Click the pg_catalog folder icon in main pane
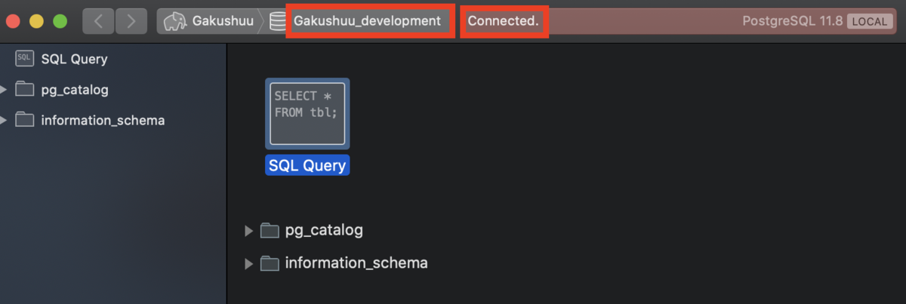Image resolution: width=906 pixels, height=304 pixels. point(270,230)
